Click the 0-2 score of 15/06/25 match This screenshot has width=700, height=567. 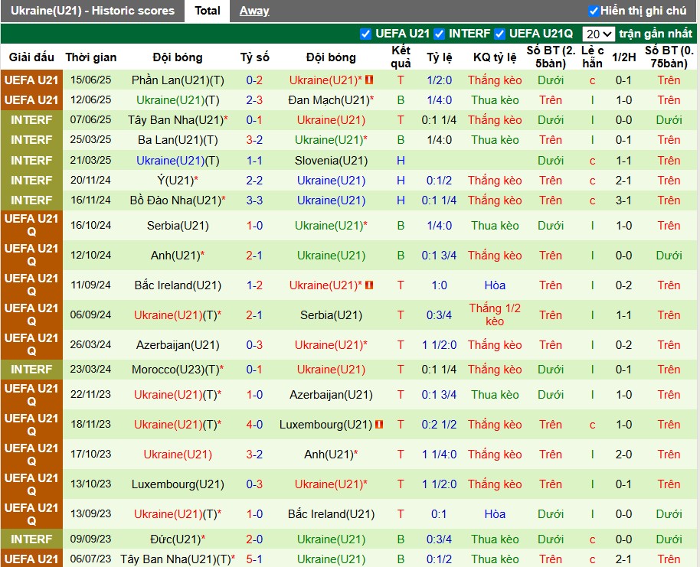tap(254, 80)
